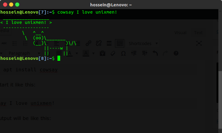
Task: Switch to the Visual editor tab
Action: (180, 33)
